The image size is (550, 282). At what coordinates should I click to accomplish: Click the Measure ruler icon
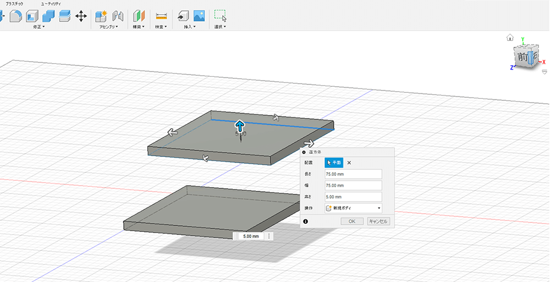click(x=161, y=16)
